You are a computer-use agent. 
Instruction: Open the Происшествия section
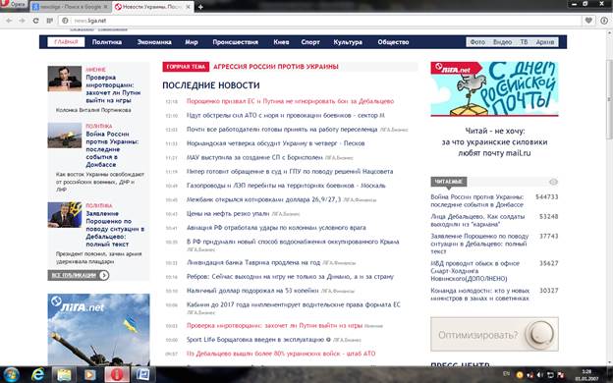point(236,42)
